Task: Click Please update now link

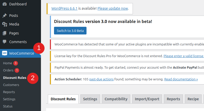Action: (x=113, y=8)
